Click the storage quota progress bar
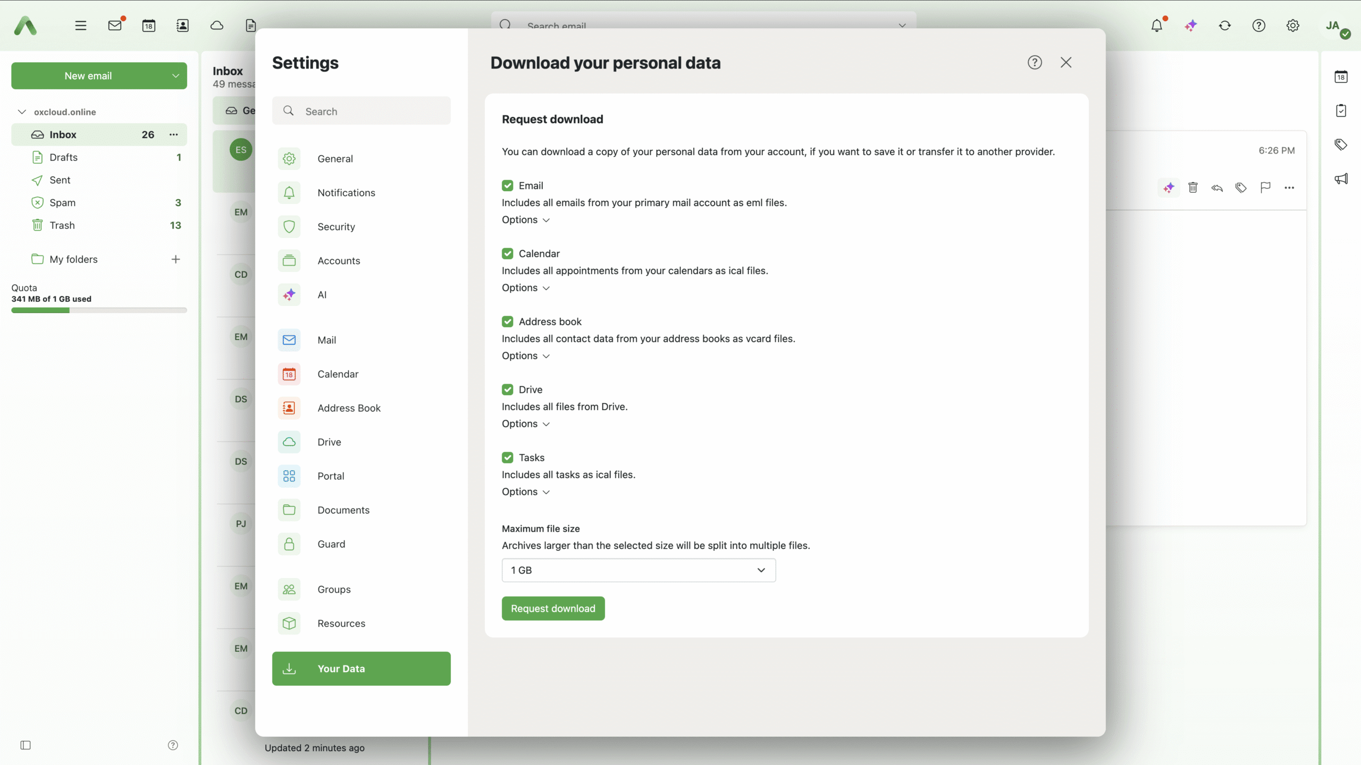Viewport: 1361px width, 765px height. [x=99, y=310]
